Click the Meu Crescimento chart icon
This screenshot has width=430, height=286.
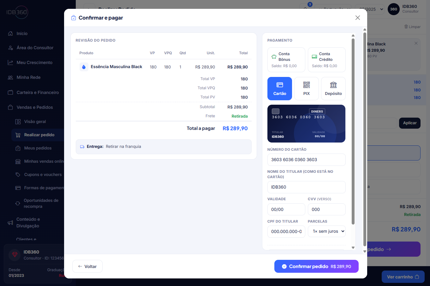click(10, 62)
